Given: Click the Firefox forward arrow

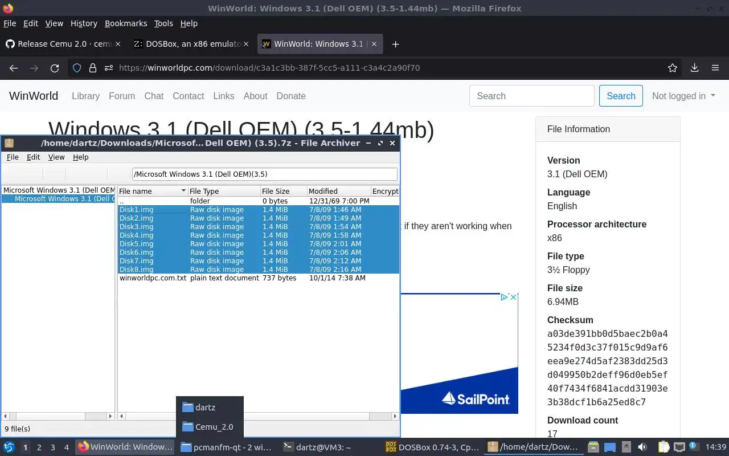Looking at the screenshot, I should [34, 68].
